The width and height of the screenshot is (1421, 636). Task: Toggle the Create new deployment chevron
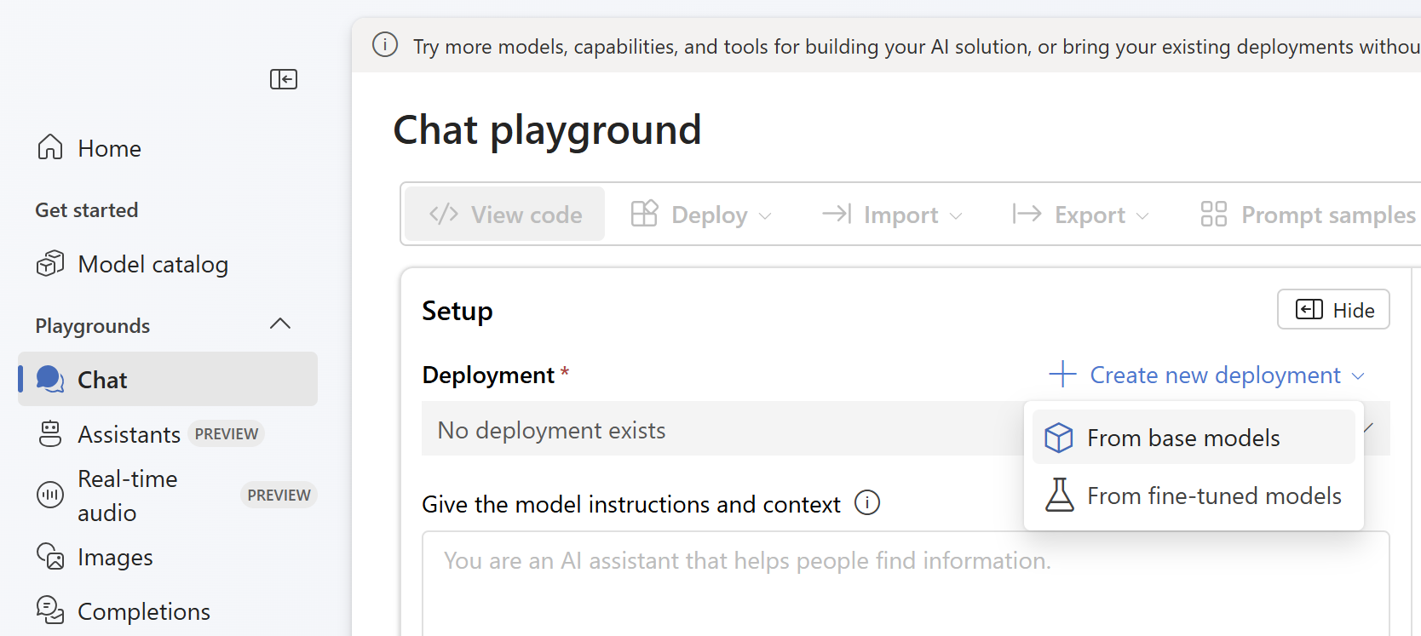point(1358,376)
